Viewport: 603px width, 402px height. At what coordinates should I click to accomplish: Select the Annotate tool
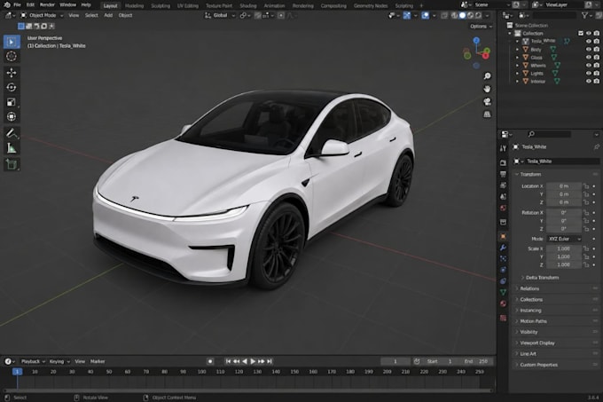pyautogui.click(x=12, y=133)
